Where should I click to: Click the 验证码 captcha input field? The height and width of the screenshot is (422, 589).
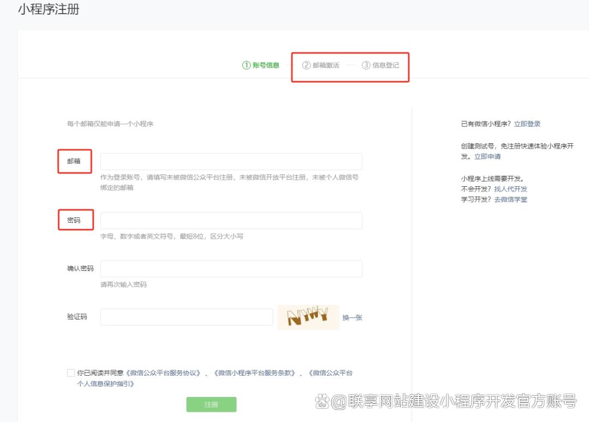187,317
